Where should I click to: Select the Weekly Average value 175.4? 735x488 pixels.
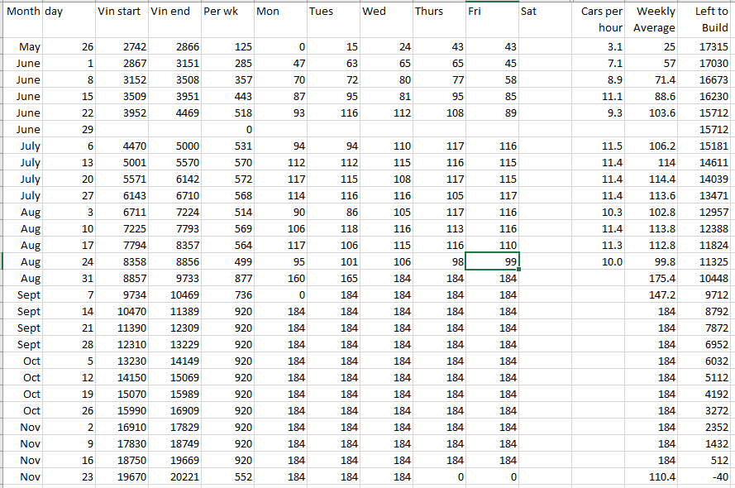pyautogui.click(x=652, y=279)
